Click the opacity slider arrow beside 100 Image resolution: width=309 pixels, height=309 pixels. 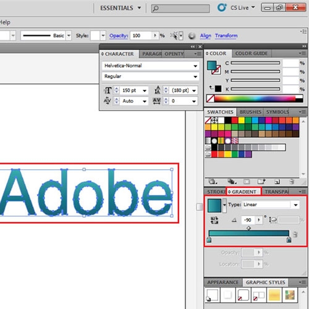coord(155,35)
